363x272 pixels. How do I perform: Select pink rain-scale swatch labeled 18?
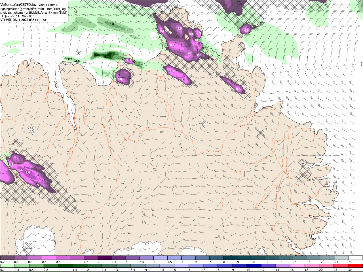312,266
